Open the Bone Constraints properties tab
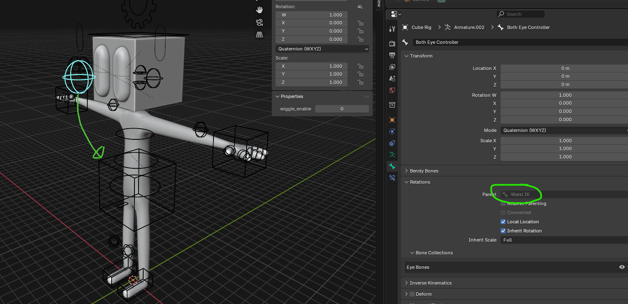The width and height of the screenshot is (628, 304). pos(392,177)
